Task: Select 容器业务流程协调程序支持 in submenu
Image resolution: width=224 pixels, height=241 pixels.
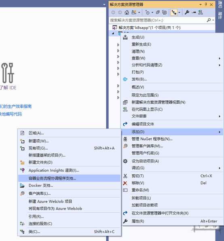Action: [69, 178]
